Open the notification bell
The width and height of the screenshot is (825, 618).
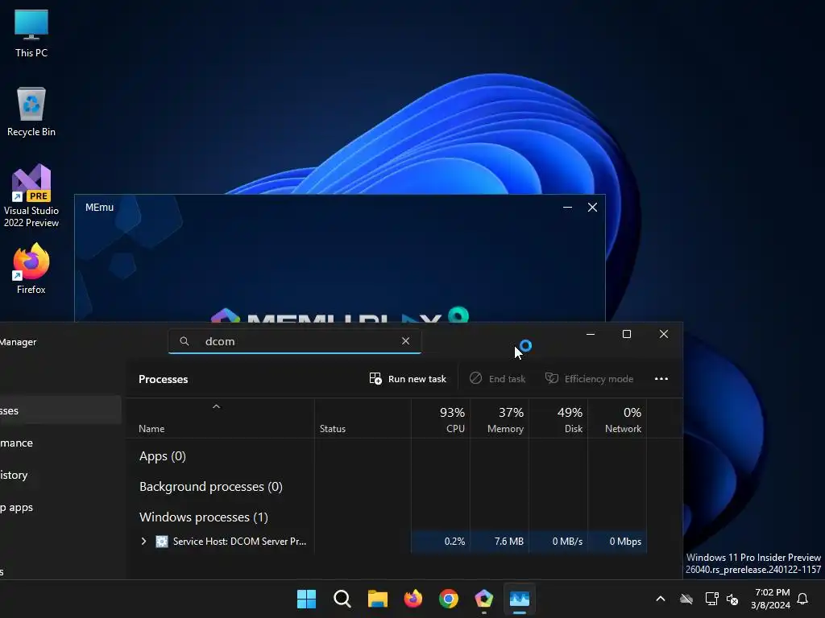[803, 599]
